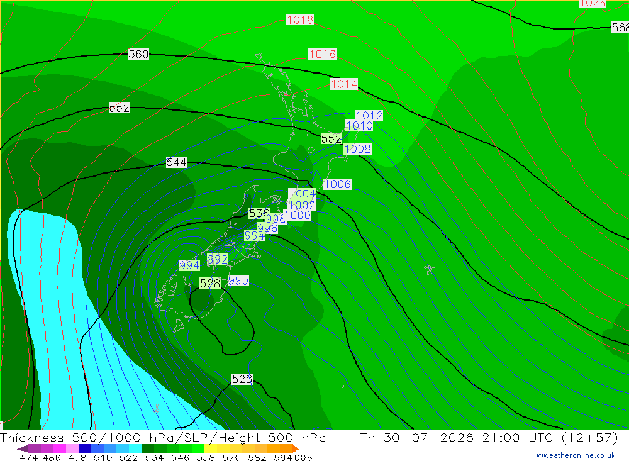Click the Chatham Islands outline east of New Zealand

[430, 270]
